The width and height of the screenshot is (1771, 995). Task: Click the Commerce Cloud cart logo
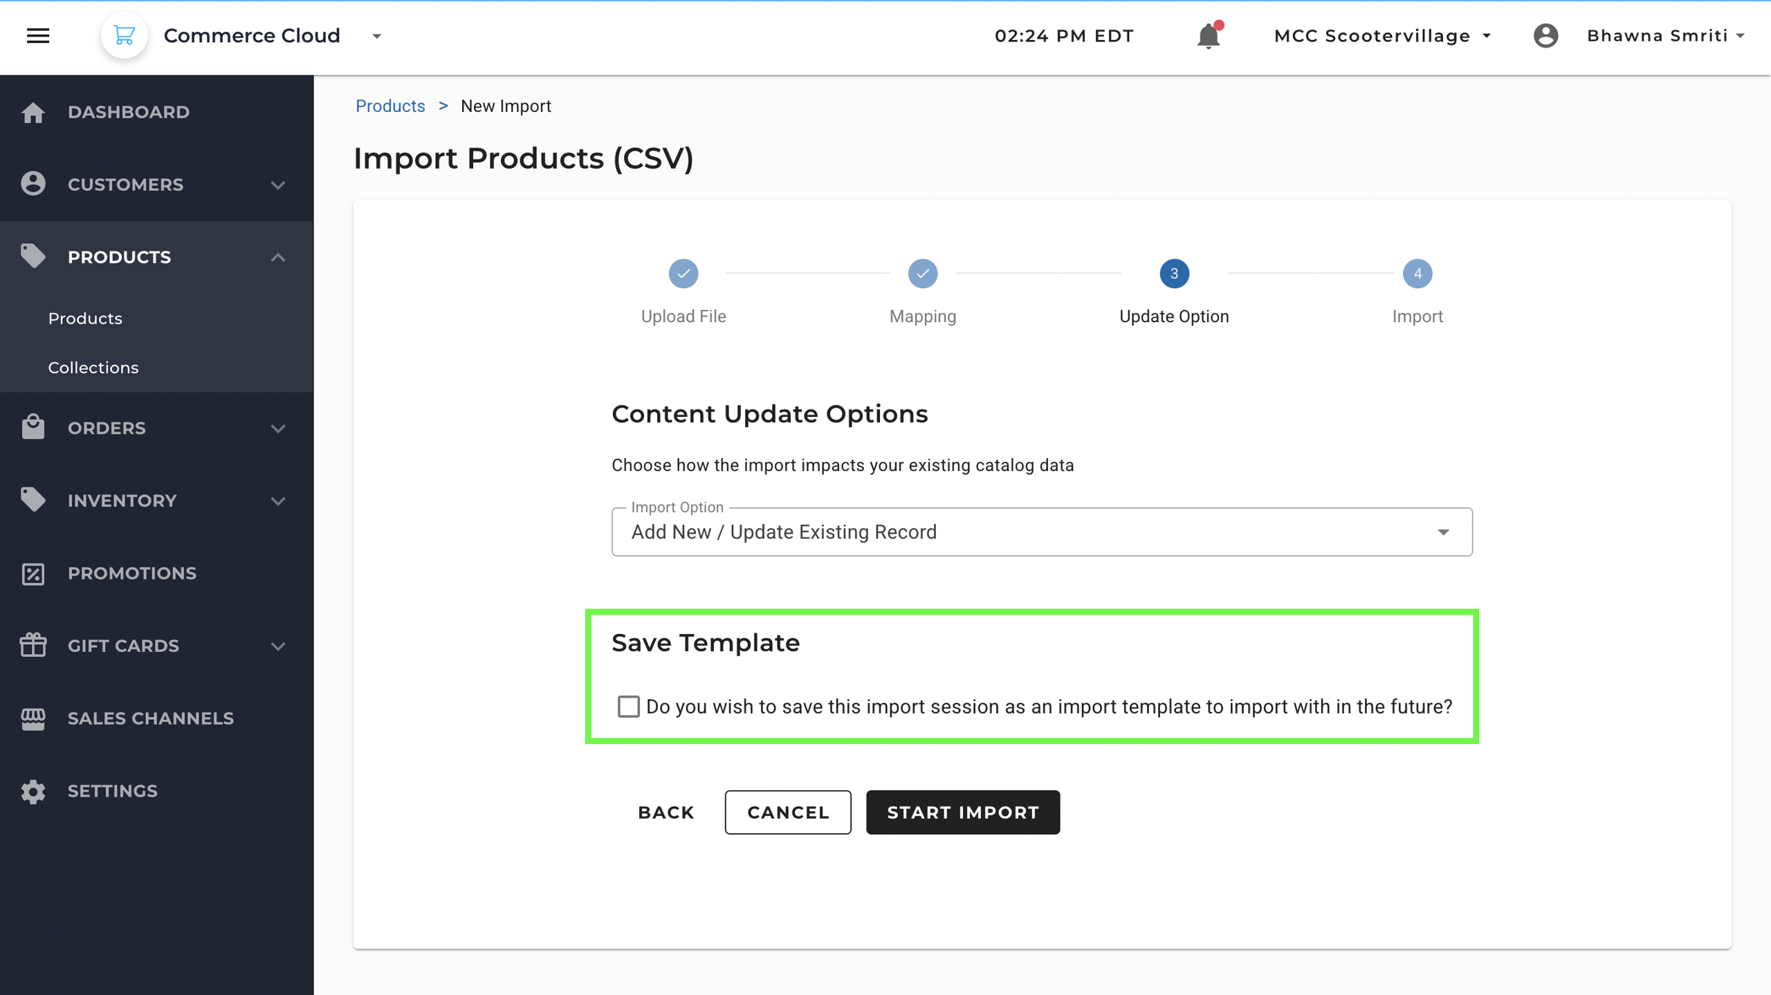coord(125,36)
